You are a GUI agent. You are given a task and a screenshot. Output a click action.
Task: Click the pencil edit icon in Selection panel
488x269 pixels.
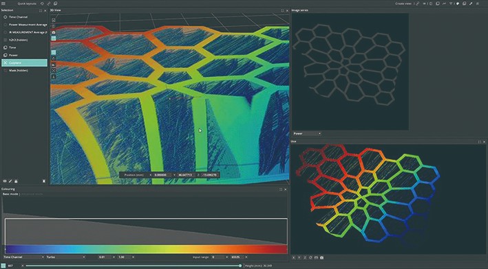click(10, 181)
